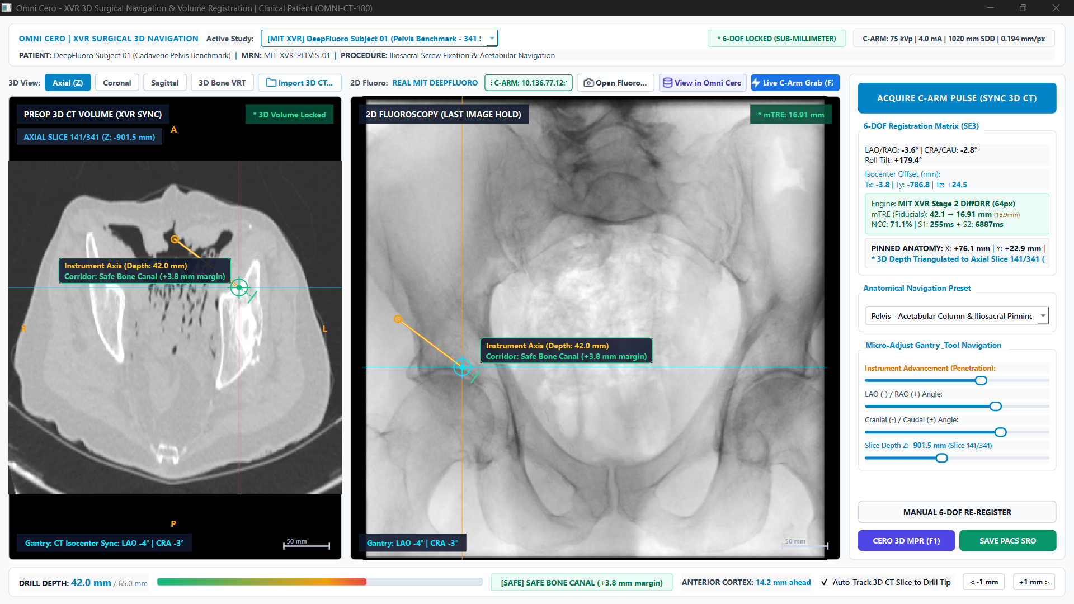Click REAL MIT DEEPFLUORO label
The height and width of the screenshot is (604, 1074).
(435, 83)
